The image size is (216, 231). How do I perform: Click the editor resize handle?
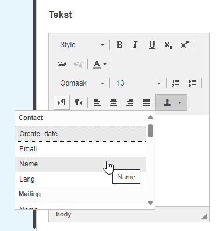click(x=204, y=216)
